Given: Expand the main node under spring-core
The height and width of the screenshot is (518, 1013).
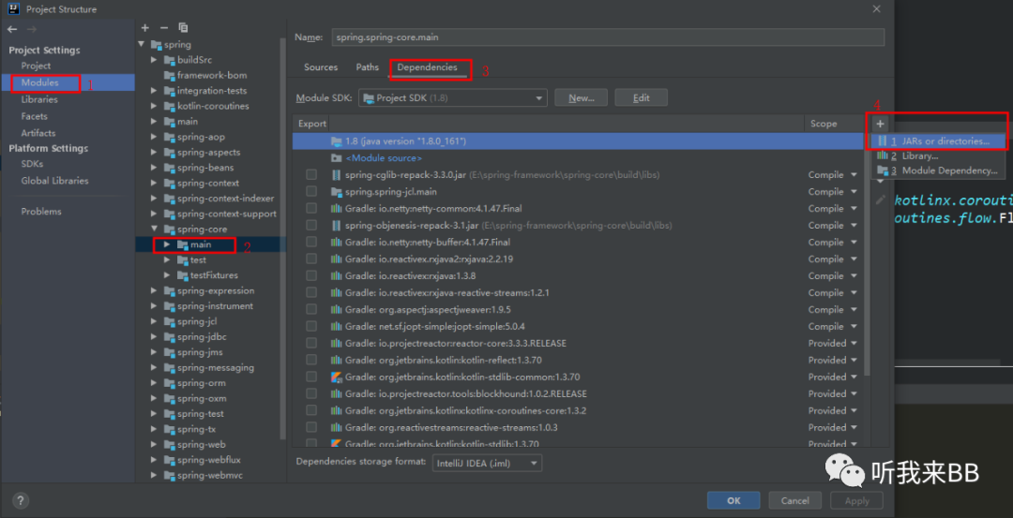Looking at the screenshot, I should (167, 244).
